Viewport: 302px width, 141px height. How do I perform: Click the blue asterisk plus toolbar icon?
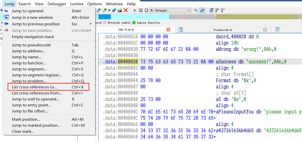pyautogui.click(x=115, y=10)
